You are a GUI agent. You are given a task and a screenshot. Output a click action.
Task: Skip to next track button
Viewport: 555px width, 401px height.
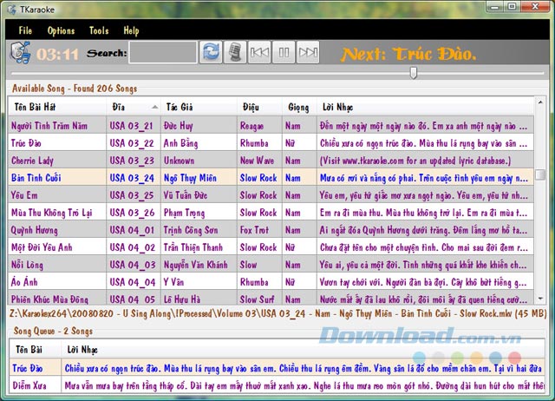pos(307,53)
